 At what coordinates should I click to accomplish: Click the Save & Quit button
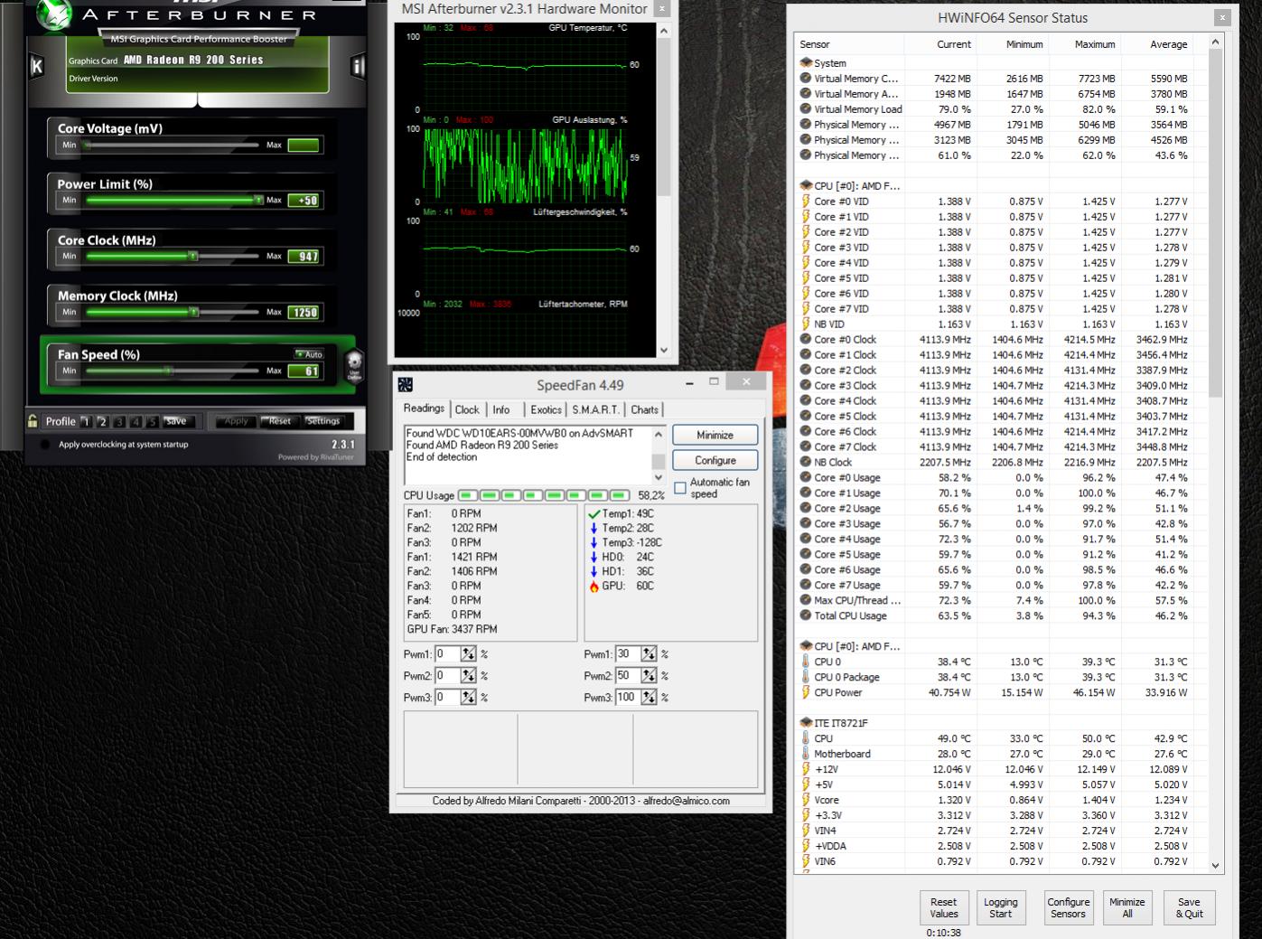tap(1189, 907)
